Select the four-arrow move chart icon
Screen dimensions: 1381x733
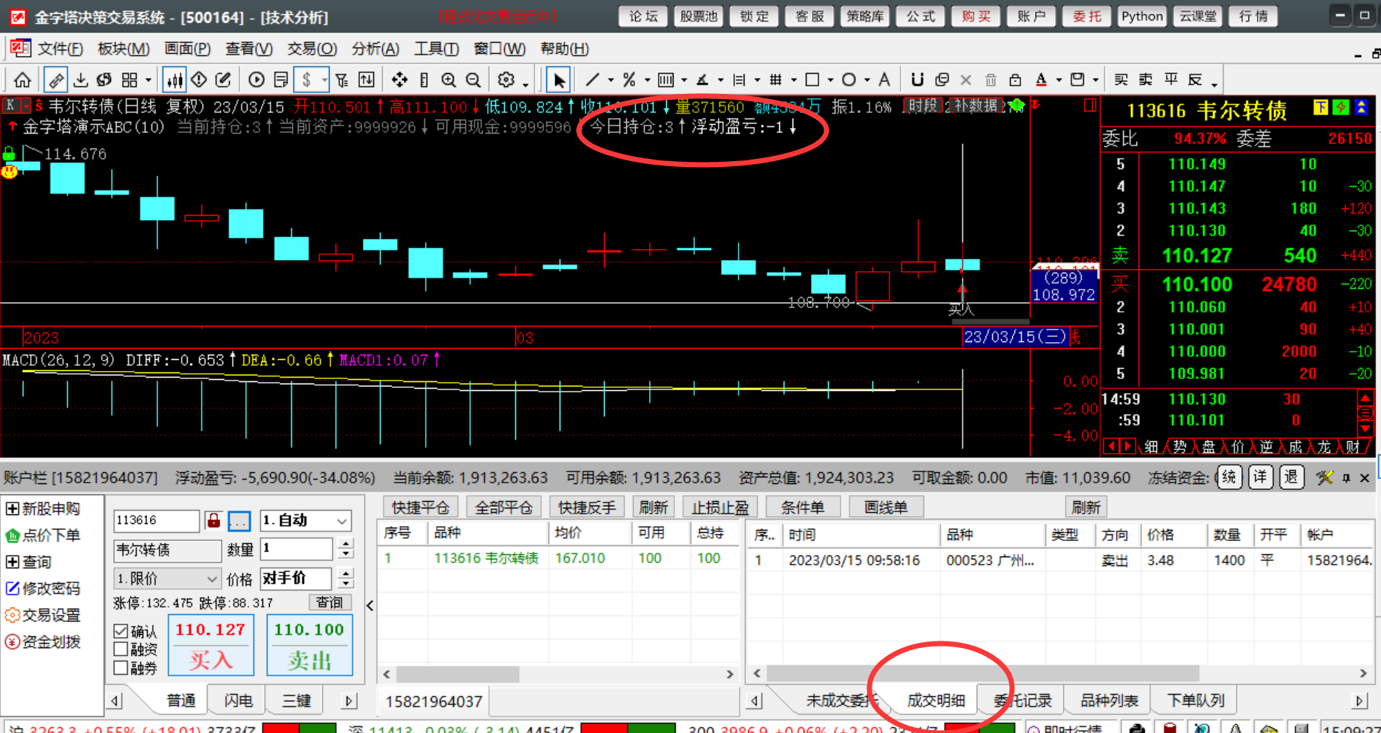coord(399,80)
